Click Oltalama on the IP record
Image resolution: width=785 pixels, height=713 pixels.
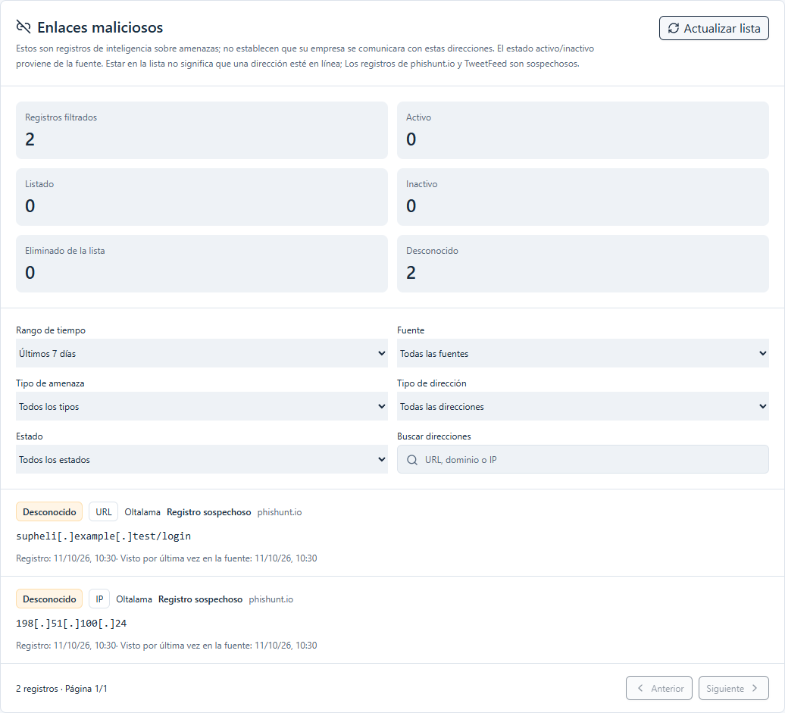(133, 599)
